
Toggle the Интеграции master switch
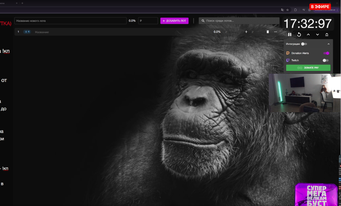click(x=304, y=44)
